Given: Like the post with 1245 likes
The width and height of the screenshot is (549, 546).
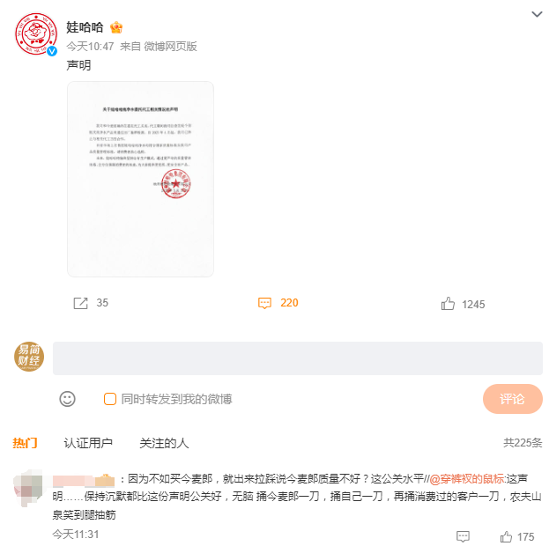Looking at the screenshot, I should (x=448, y=304).
